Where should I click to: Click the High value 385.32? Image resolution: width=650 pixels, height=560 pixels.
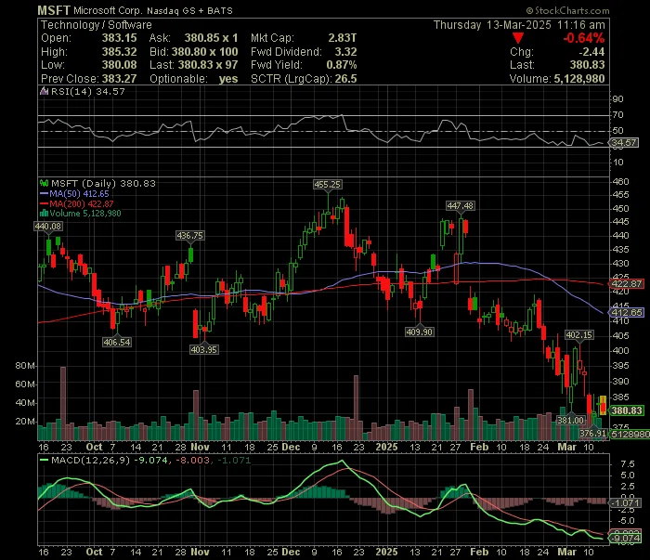(120, 51)
